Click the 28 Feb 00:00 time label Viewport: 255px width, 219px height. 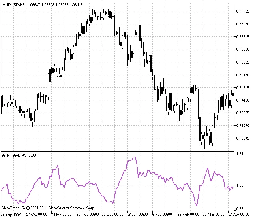(x=188, y=214)
